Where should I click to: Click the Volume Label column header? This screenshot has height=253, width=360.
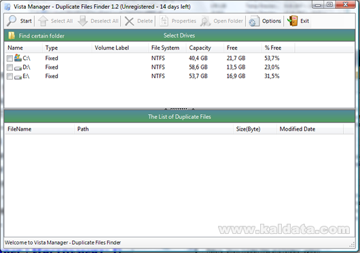coord(120,48)
